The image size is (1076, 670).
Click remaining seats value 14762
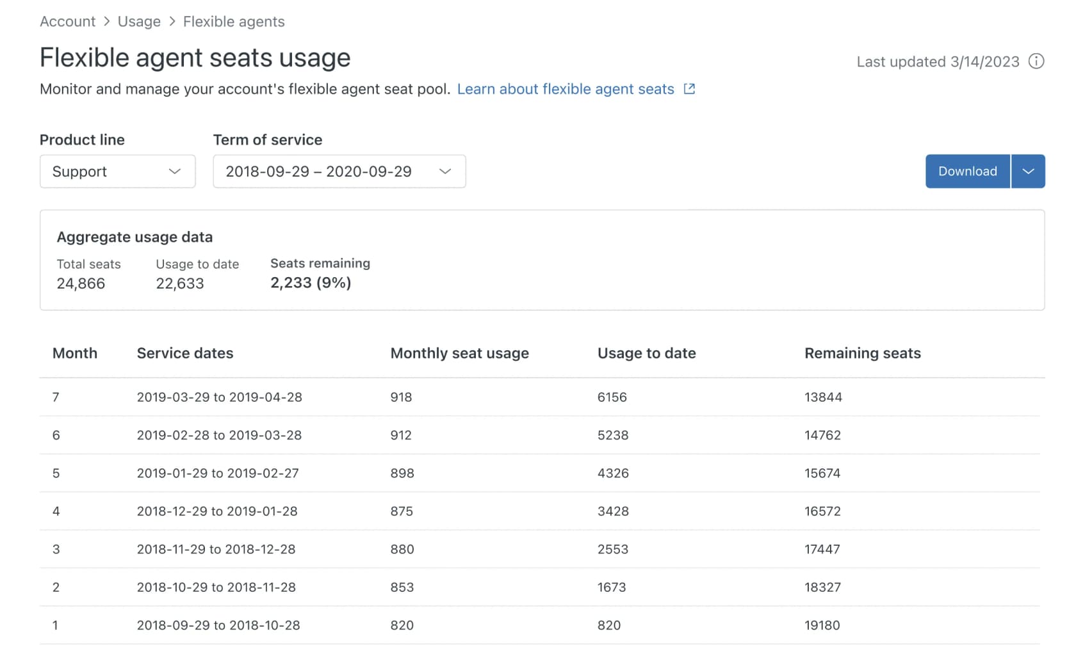tap(822, 435)
